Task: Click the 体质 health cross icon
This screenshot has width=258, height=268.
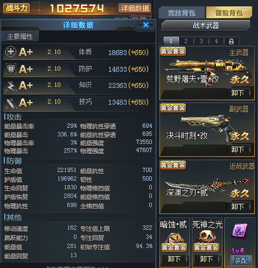Action: (11, 51)
